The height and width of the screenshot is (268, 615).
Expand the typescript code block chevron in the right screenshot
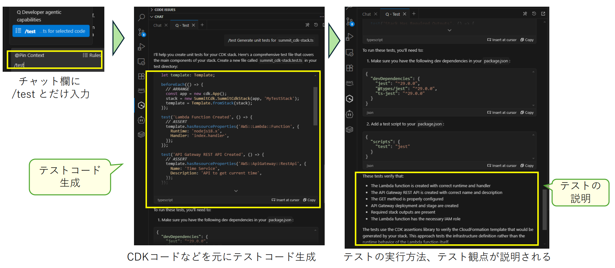[x=449, y=30]
